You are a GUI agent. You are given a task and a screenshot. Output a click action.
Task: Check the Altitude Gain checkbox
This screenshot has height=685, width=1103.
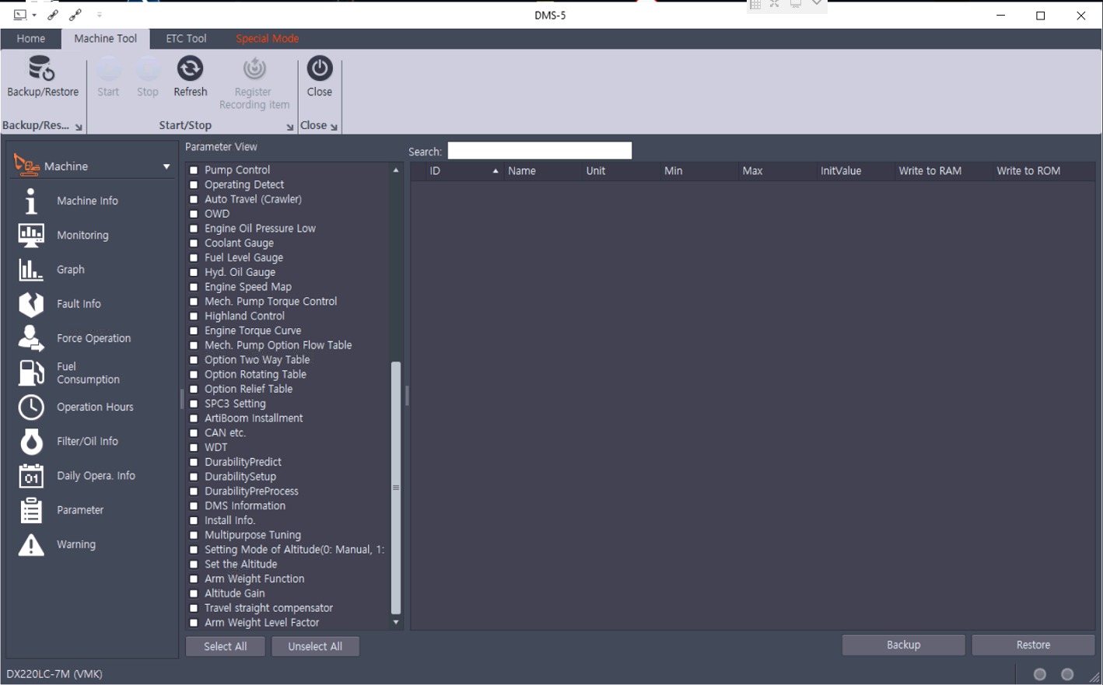click(194, 593)
